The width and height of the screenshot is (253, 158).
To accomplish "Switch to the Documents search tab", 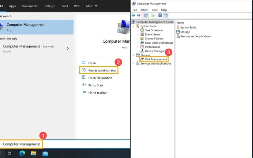I will click(x=30, y=6).
